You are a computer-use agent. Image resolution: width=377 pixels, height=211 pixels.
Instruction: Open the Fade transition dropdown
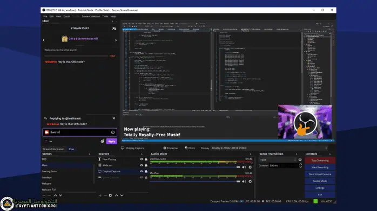click(x=278, y=160)
